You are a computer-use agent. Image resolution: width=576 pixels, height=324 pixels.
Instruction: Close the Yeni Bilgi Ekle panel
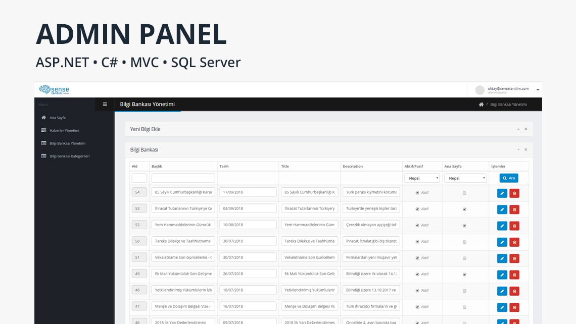(x=525, y=129)
